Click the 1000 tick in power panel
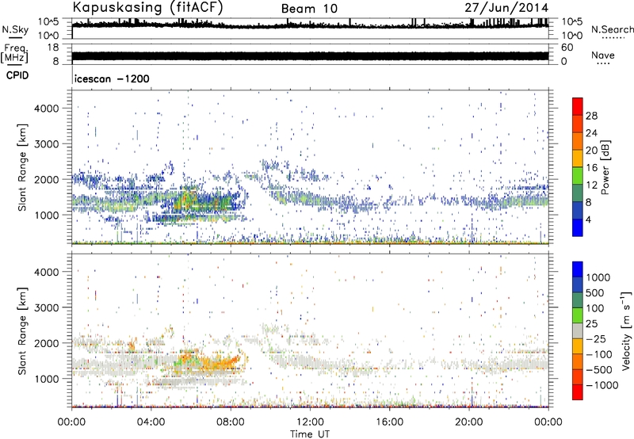Viewport: 634px width, 439px height. pyautogui.click(x=47, y=215)
